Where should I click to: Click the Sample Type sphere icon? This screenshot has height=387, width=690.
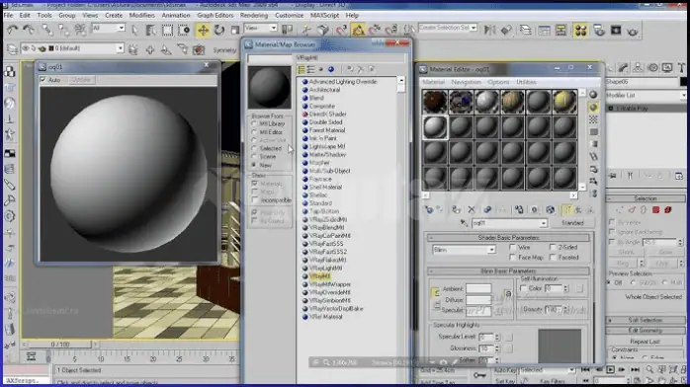[593, 95]
